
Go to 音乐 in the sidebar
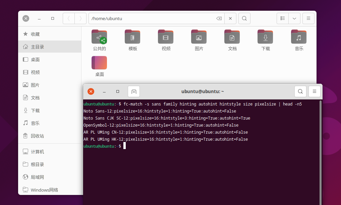click(x=50, y=123)
